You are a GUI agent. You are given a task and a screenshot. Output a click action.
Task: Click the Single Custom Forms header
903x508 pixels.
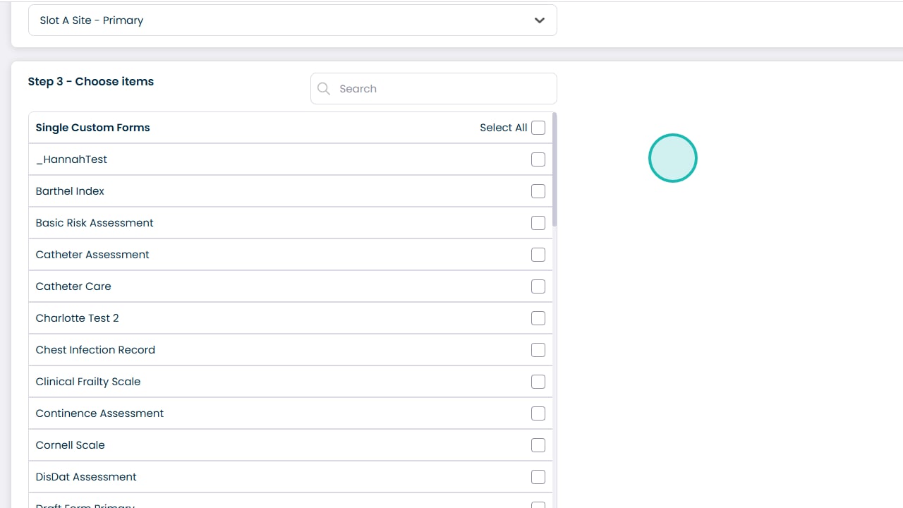(93, 128)
